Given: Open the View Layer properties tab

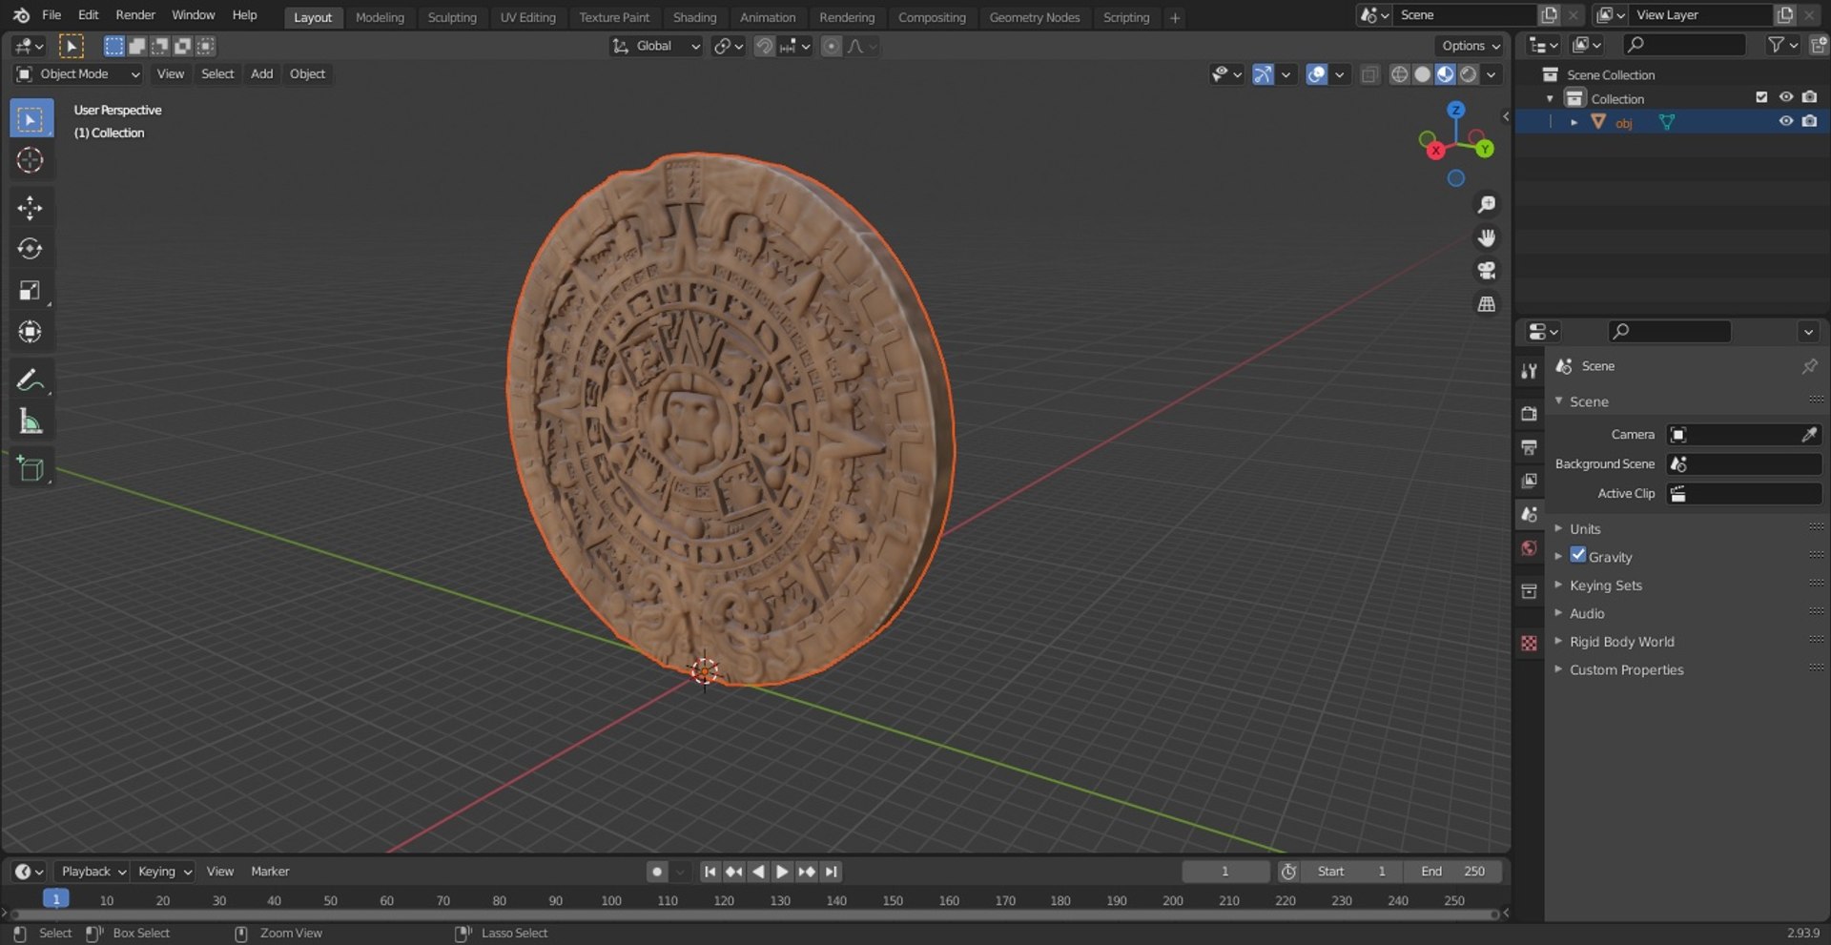Looking at the screenshot, I should (x=1529, y=481).
